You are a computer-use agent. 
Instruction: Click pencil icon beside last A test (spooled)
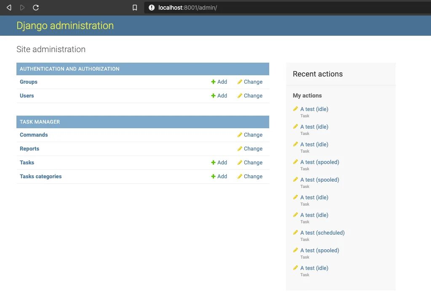click(x=295, y=250)
